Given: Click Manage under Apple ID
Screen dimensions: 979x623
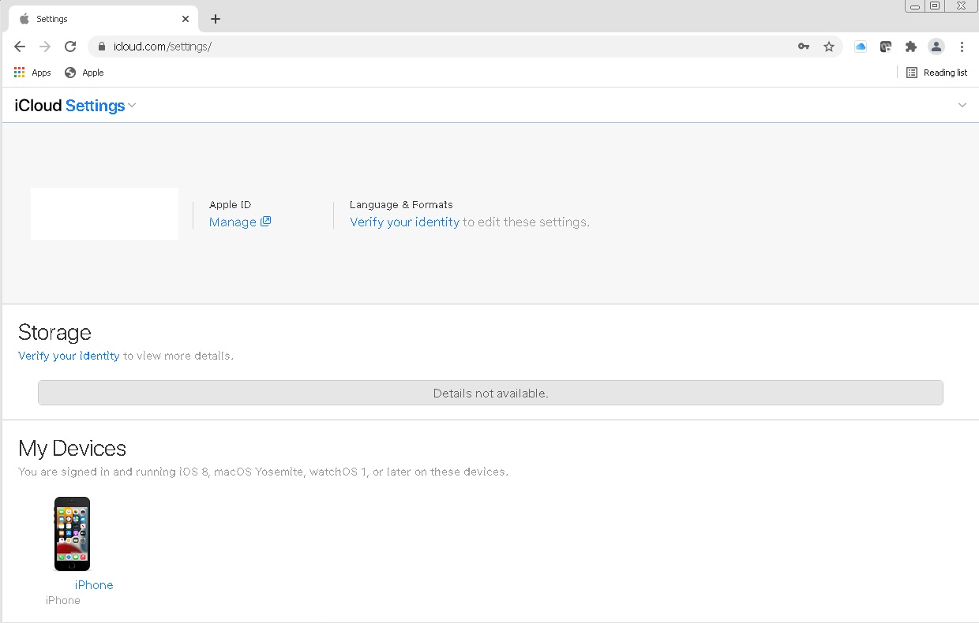Looking at the screenshot, I should (240, 222).
